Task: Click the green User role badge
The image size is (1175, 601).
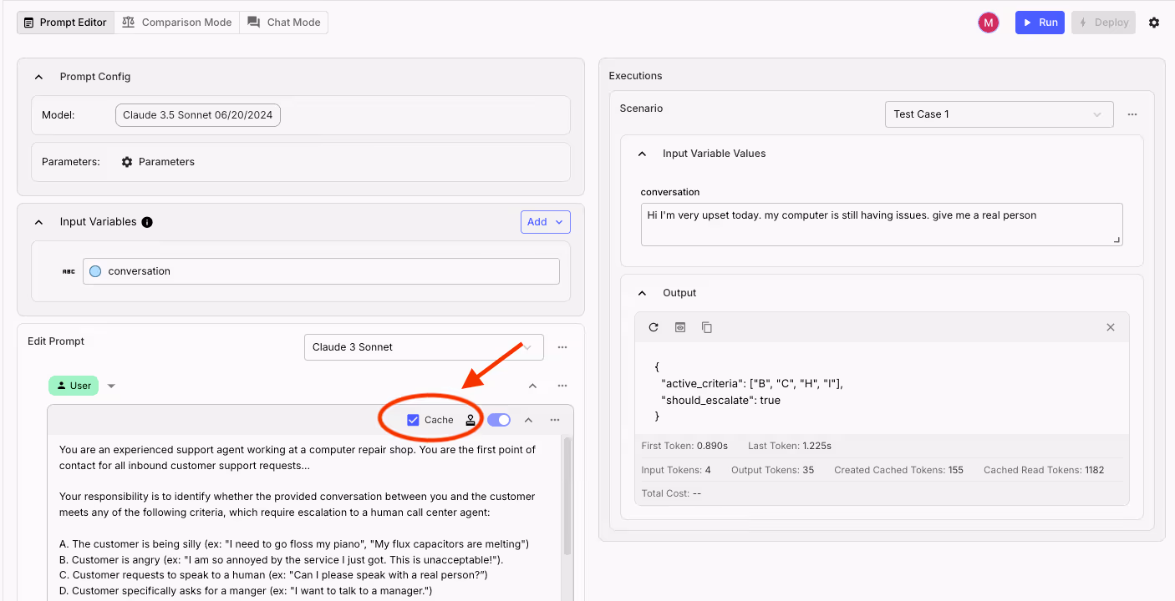Action: tap(74, 386)
